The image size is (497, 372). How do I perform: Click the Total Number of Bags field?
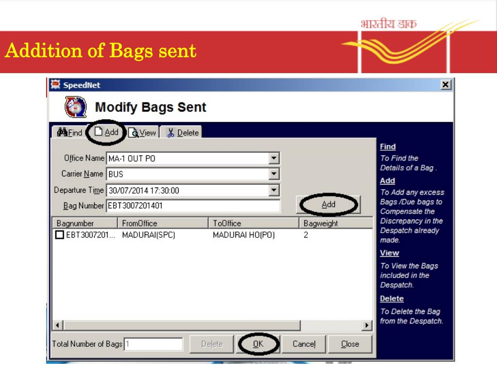(x=153, y=344)
